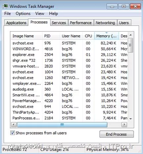
Task: Click the Des column header
Action: click(x=124, y=36)
